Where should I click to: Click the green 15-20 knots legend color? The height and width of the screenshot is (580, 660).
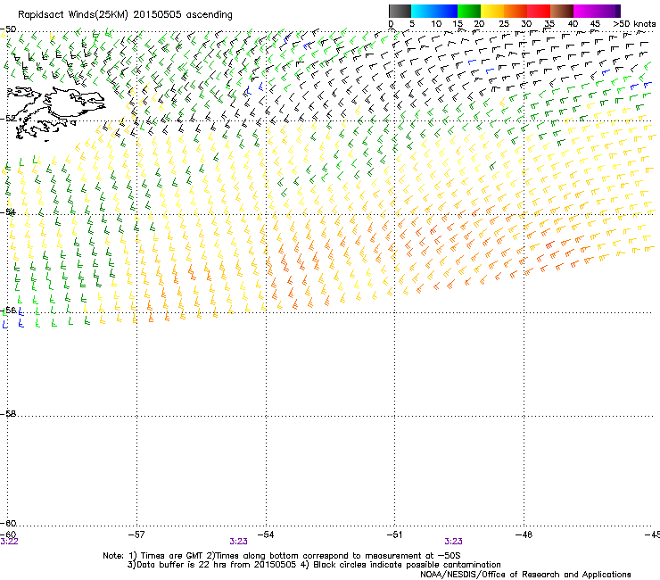[469, 11]
